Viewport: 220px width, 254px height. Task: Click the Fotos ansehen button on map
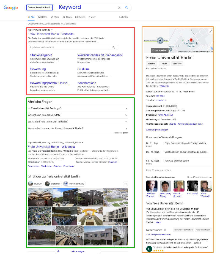[159, 50]
